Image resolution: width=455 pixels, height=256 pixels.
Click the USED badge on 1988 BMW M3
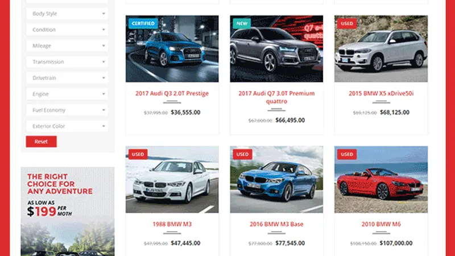[x=138, y=154]
